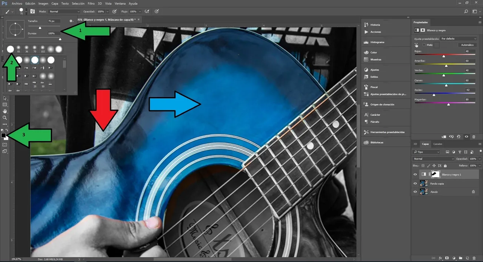Click the black foreground color swatch

point(3,135)
